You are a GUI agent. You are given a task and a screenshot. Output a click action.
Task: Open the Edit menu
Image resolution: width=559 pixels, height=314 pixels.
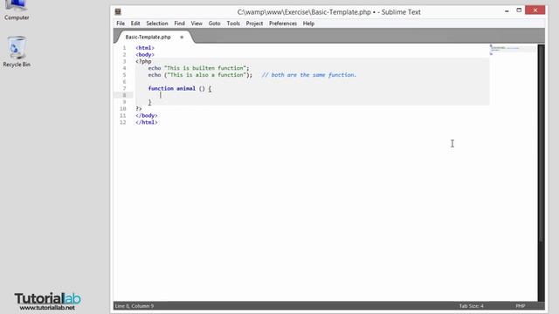point(135,24)
